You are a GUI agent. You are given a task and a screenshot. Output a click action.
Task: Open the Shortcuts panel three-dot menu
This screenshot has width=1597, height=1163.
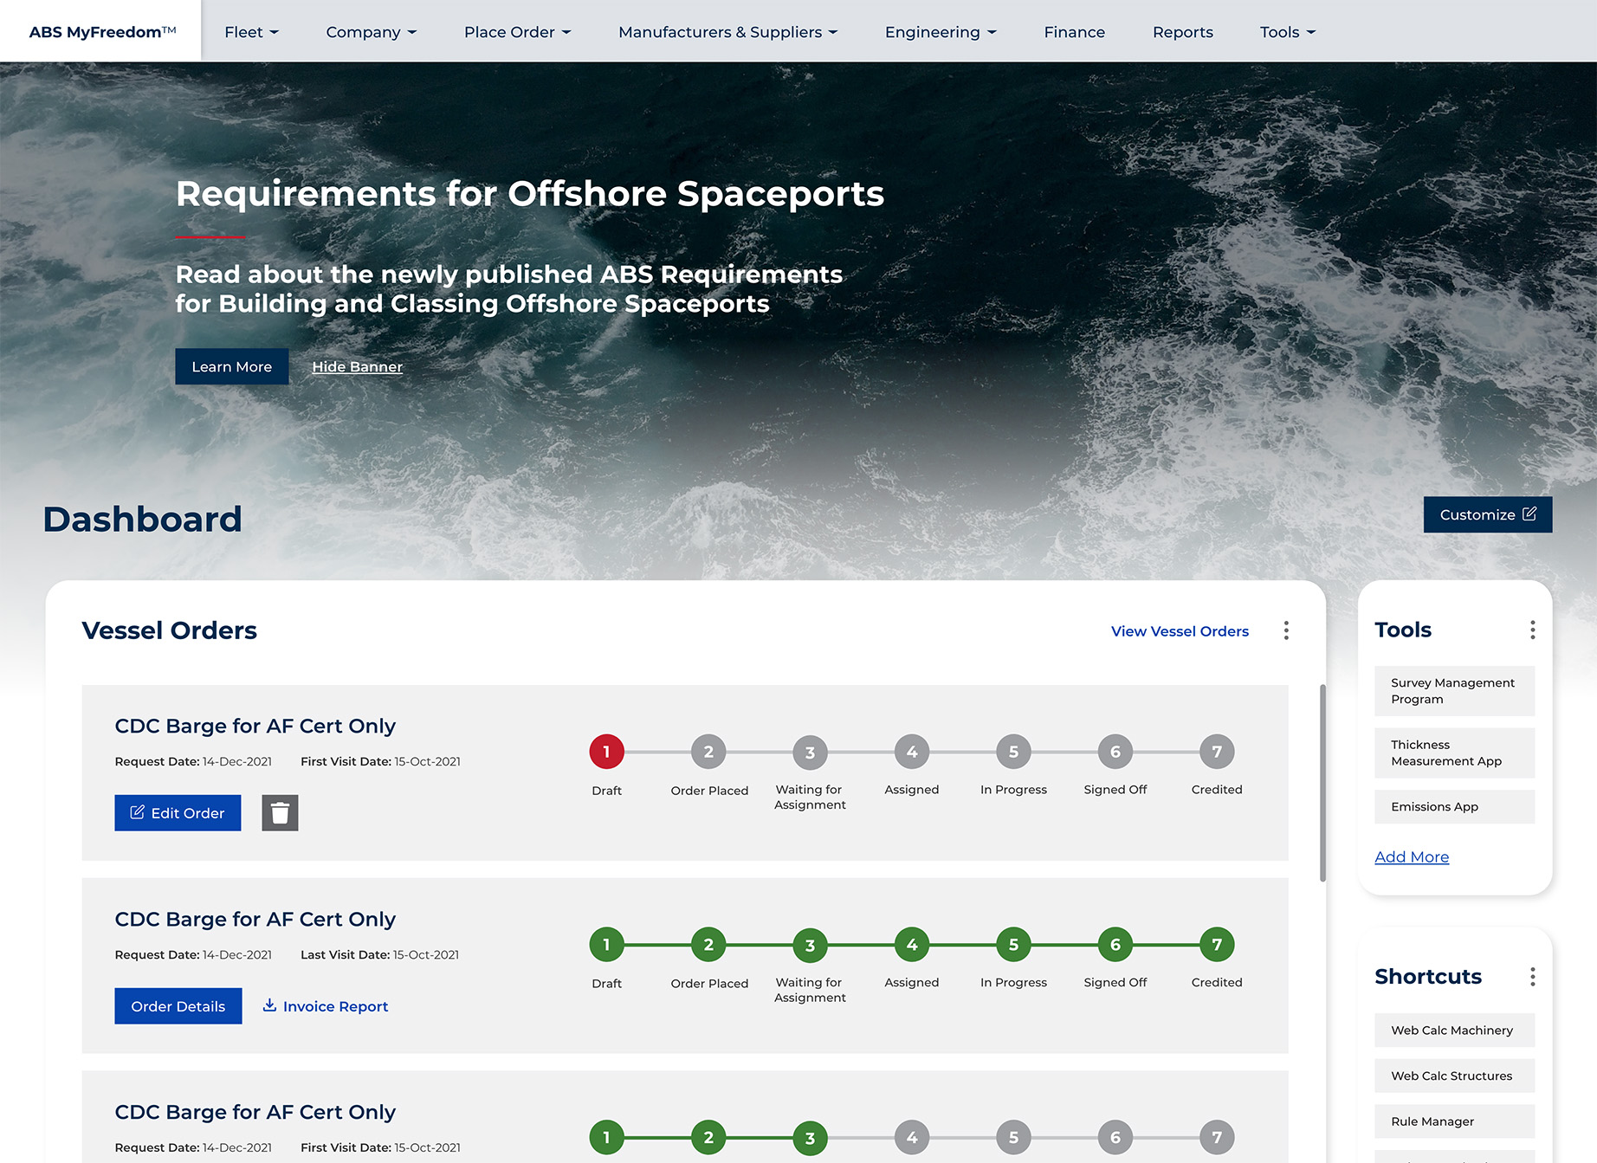click(1532, 977)
